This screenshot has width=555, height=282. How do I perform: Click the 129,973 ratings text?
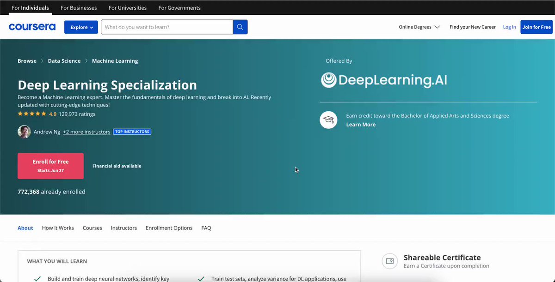[77, 114]
